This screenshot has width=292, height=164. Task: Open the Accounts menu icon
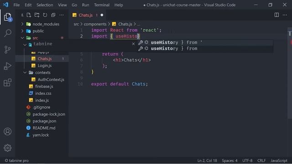(7, 132)
